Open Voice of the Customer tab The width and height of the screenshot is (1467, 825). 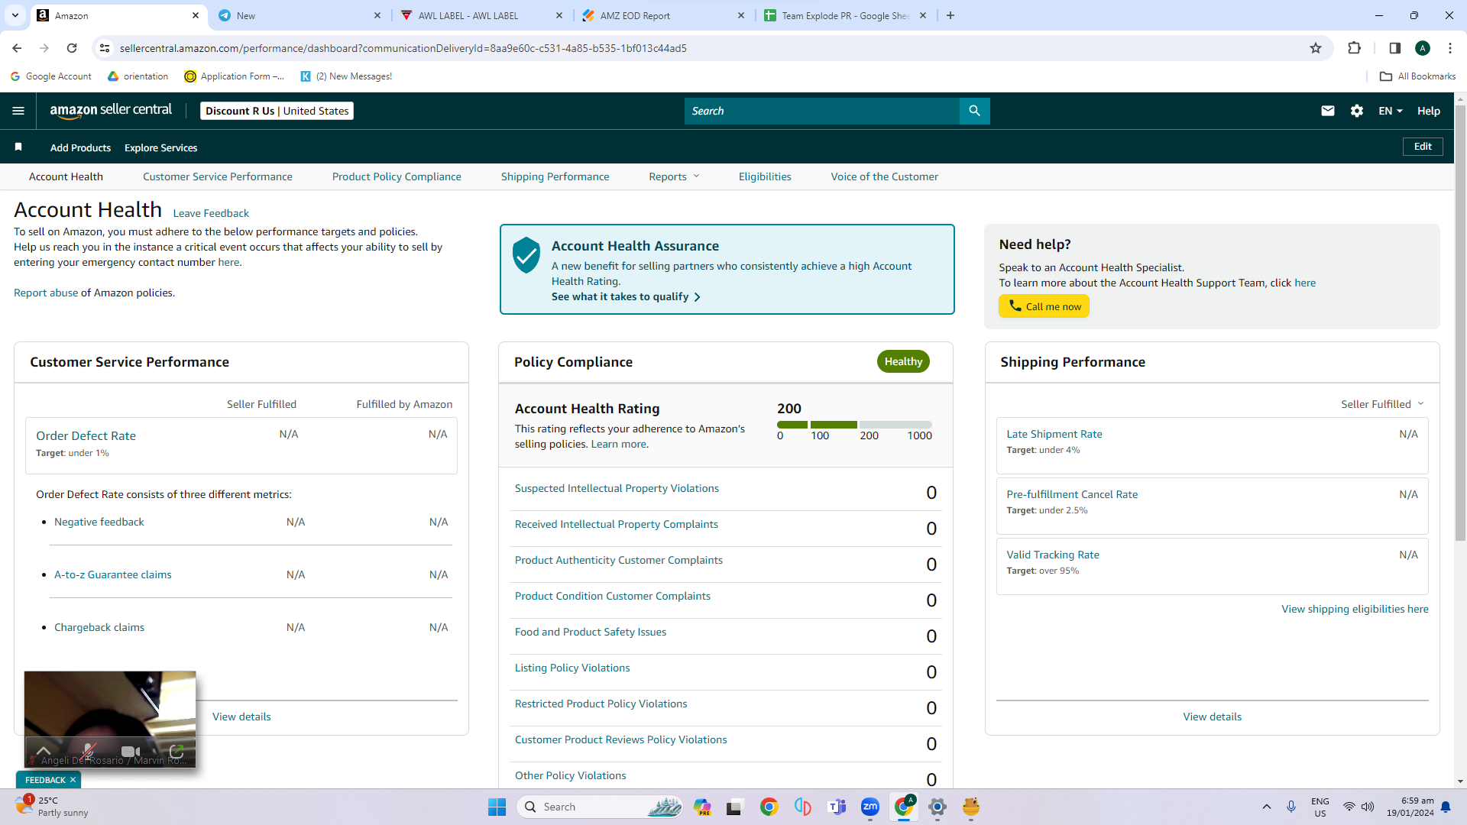[x=884, y=176]
